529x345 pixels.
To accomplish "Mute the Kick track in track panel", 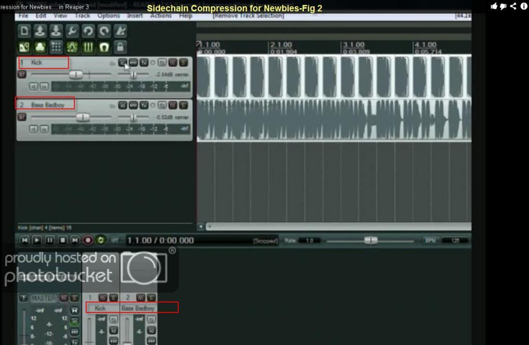I will pos(173,62).
